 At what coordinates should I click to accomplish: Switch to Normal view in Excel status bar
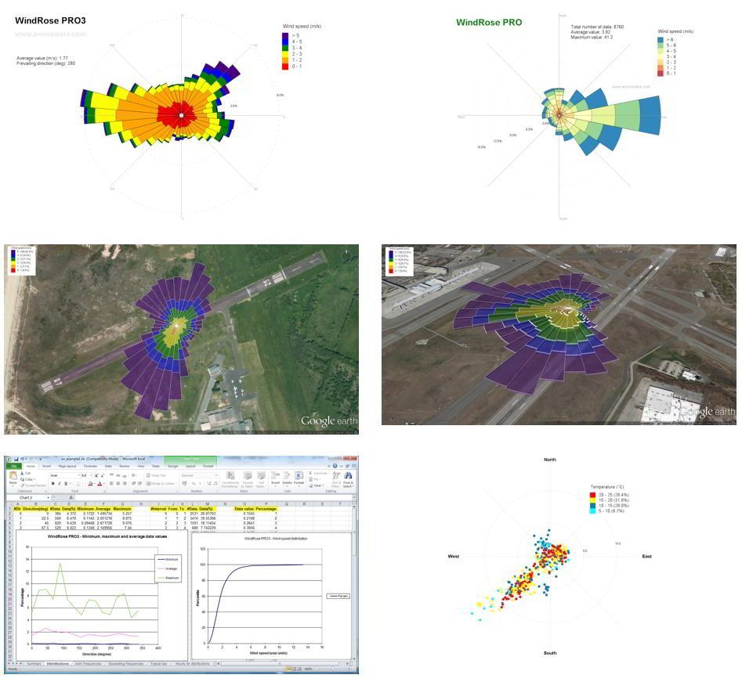coord(288,669)
